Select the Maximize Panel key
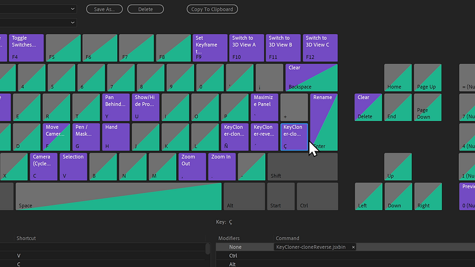 point(265,107)
